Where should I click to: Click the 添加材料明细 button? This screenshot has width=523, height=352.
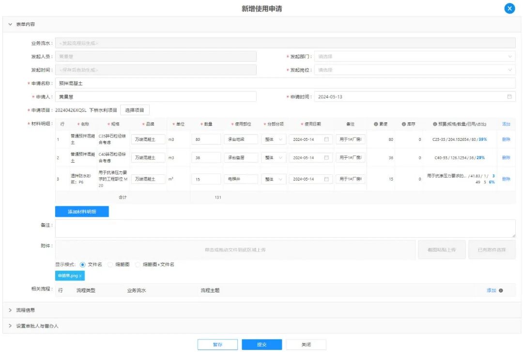point(82,212)
